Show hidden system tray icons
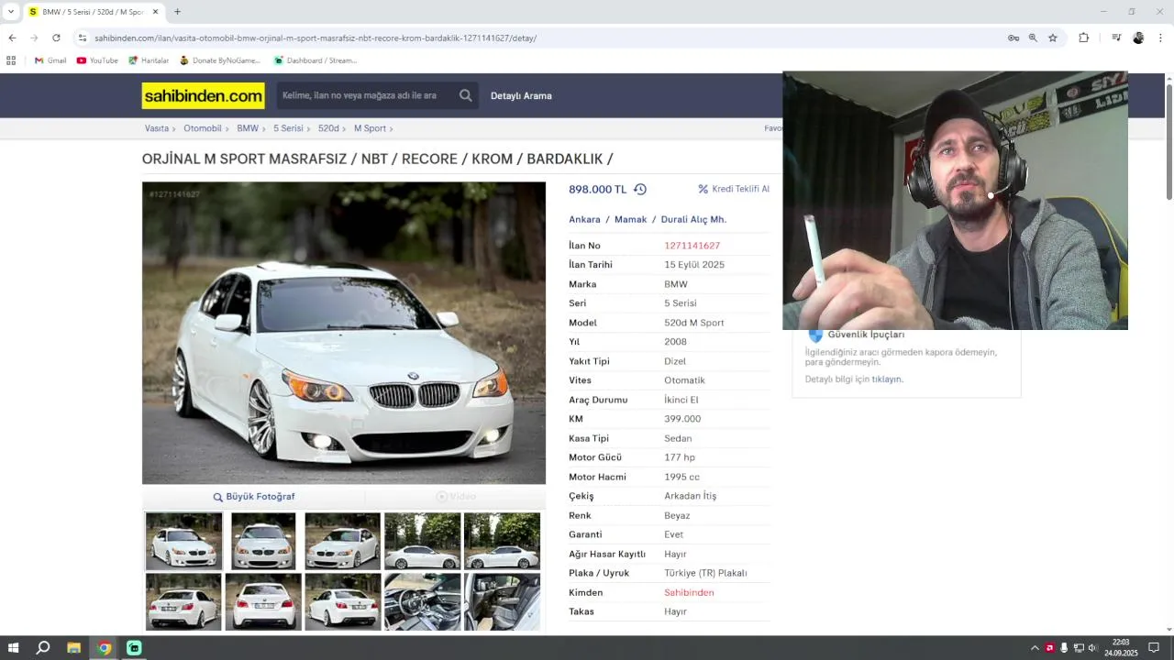Viewport: 1174px width, 660px height. (1036, 648)
